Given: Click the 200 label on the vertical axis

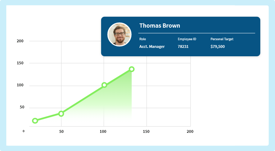Looking at the screenshot, I should pos(20,41).
